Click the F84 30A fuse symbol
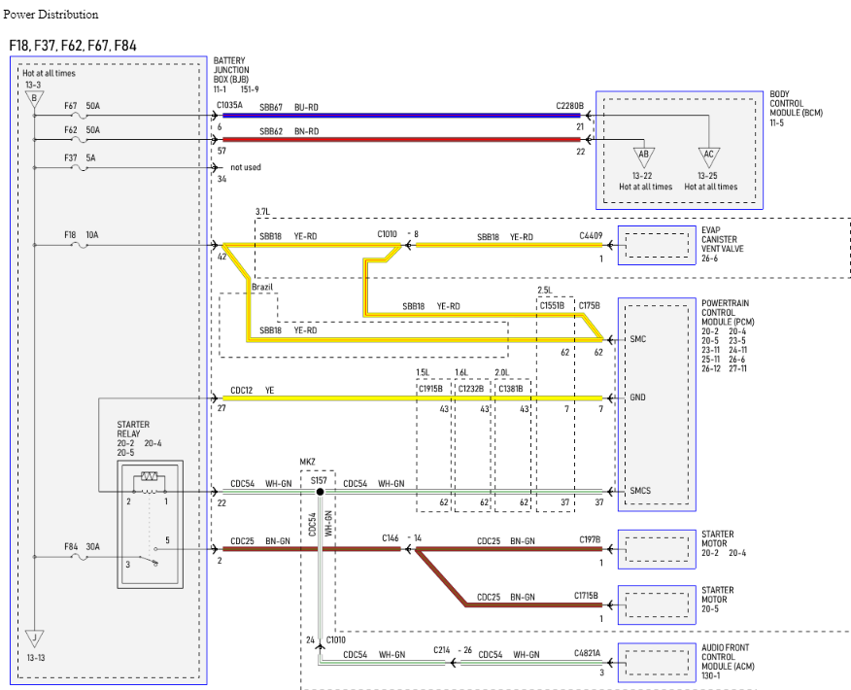 [80, 557]
